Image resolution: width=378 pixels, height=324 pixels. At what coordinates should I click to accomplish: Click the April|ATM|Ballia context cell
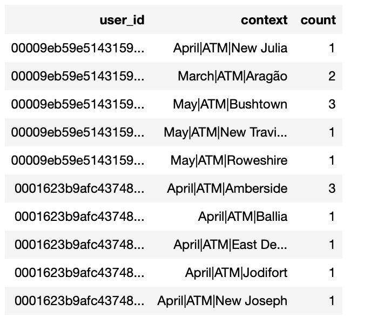(242, 217)
